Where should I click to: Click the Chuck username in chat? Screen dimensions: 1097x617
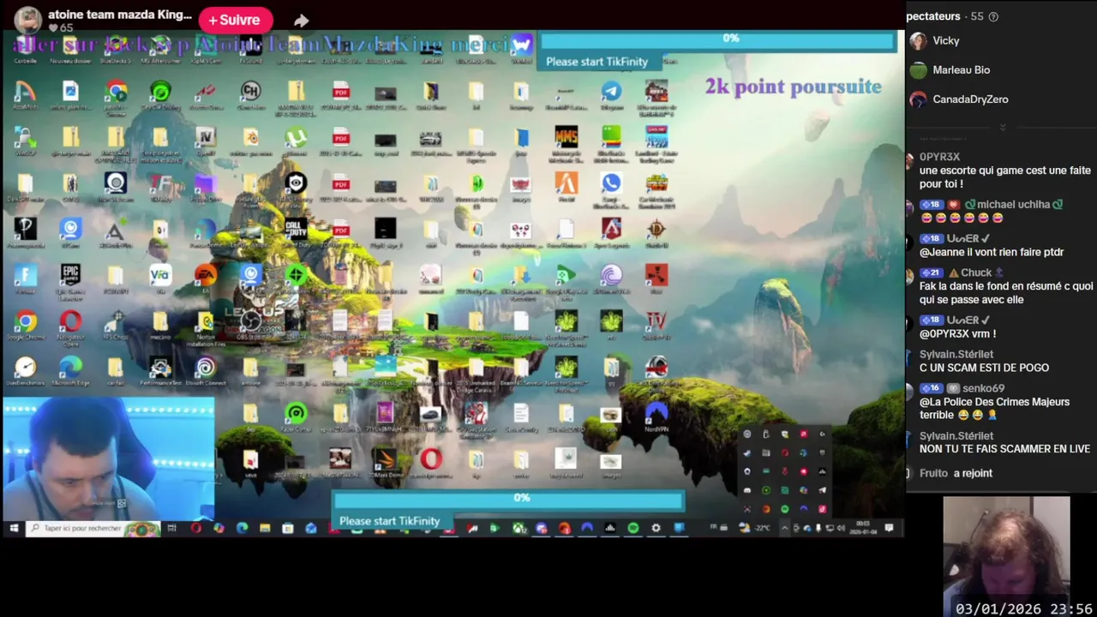tap(975, 273)
